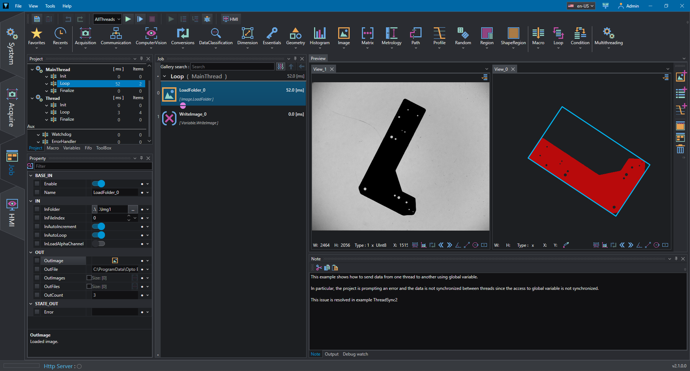Screen dimensions: 690x371
Task: Open the AllThreads dropdown
Action: 107,19
